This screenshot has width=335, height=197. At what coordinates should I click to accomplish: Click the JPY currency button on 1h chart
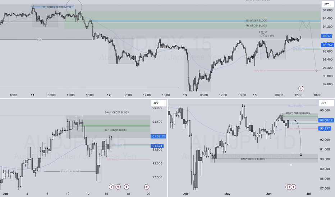click(x=159, y=103)
